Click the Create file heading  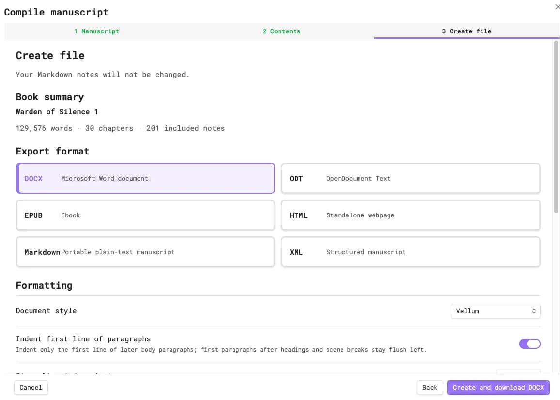pos(50,55)
